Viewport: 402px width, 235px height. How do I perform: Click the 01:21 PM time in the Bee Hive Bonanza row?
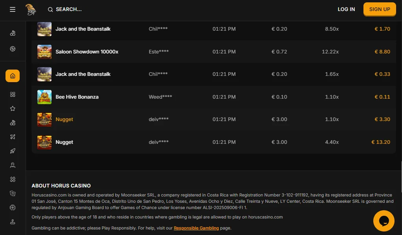224,97
